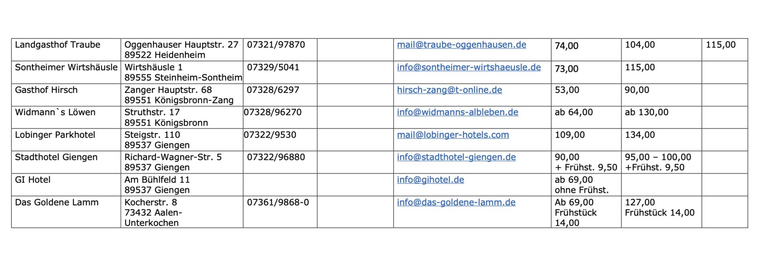Select the 115,00 price in Traube row
The image size is (772, 253).
(721, 45)
